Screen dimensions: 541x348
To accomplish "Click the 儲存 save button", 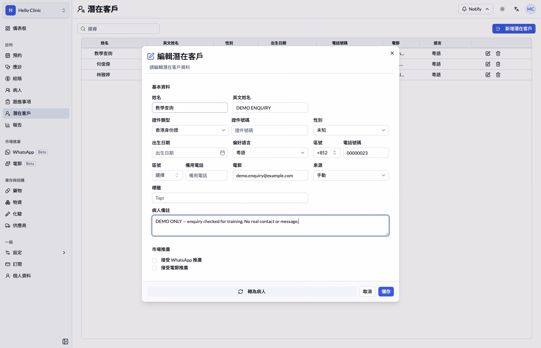I will point(386,292).
